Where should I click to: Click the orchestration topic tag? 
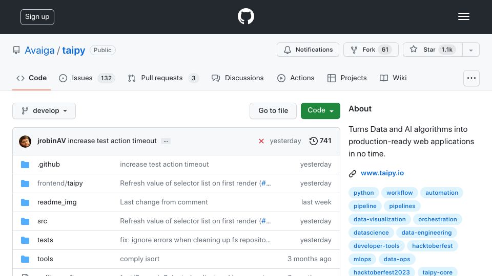click(x=437, y=219)
